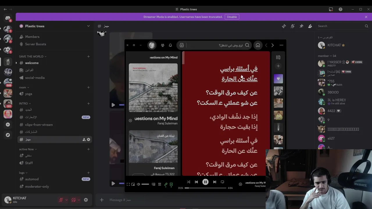Unmute microphone in Discord user panel

pyautogui.click(x=61, y=200)
